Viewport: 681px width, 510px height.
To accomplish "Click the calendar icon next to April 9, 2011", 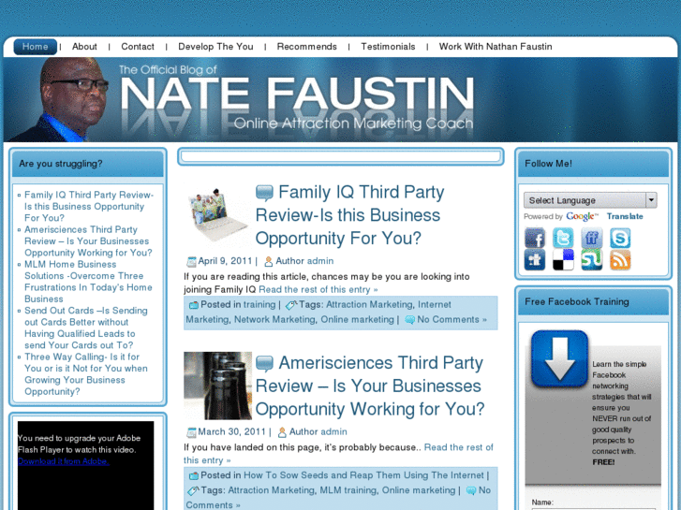I will (191, 262).
